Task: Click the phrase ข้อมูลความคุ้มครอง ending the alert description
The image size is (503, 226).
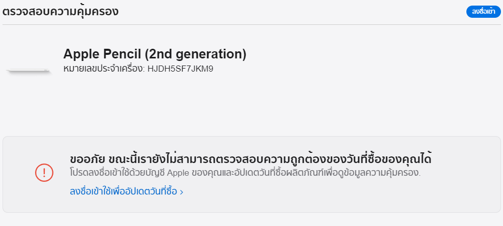Action: pos(379,173)
